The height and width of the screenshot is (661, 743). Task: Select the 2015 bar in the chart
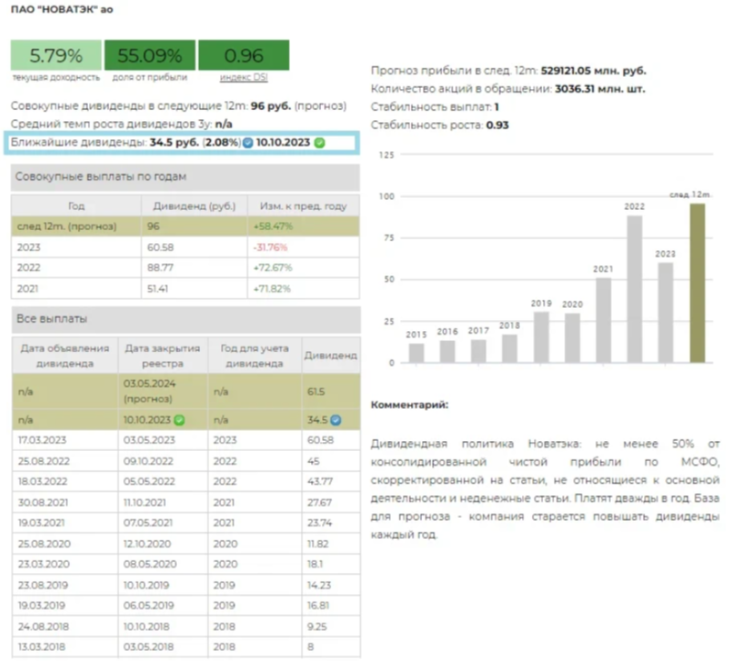416,352
